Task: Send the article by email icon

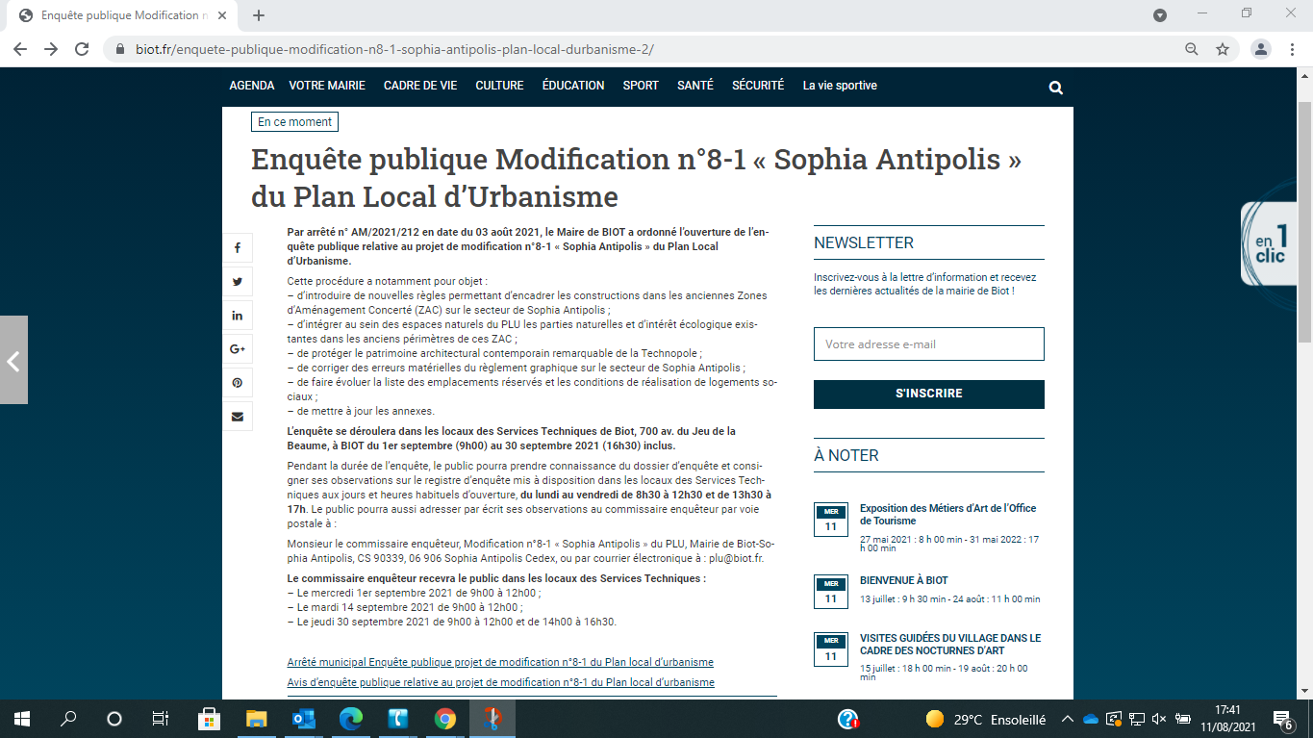Action: pos(238,417)
